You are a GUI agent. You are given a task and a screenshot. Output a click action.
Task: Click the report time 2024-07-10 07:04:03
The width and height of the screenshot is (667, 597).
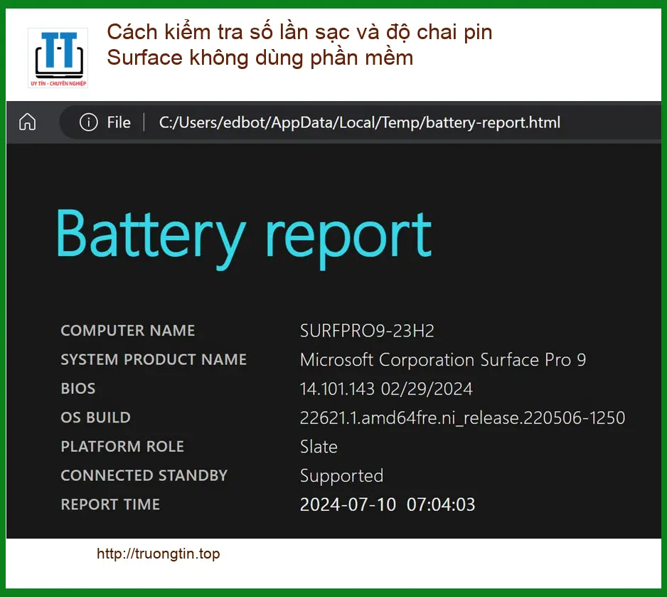[x=388, y=504]
